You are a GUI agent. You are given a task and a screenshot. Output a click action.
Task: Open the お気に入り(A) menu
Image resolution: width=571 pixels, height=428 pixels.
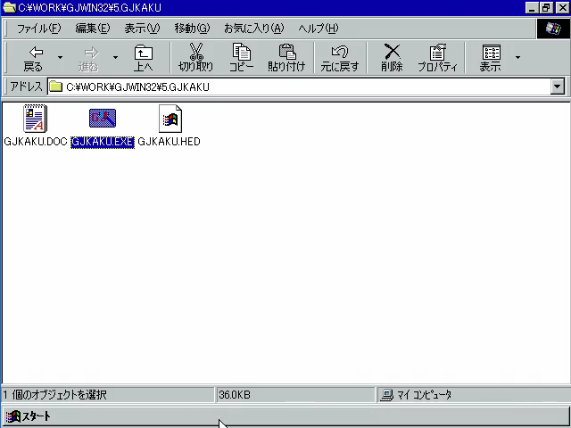(x=253, y=29)
